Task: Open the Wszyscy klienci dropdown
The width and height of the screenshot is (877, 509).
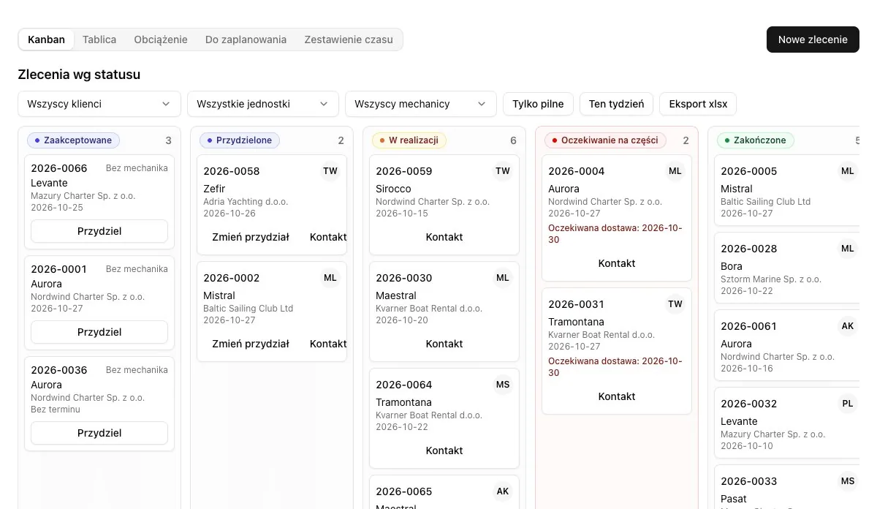Action: point(99,104)
